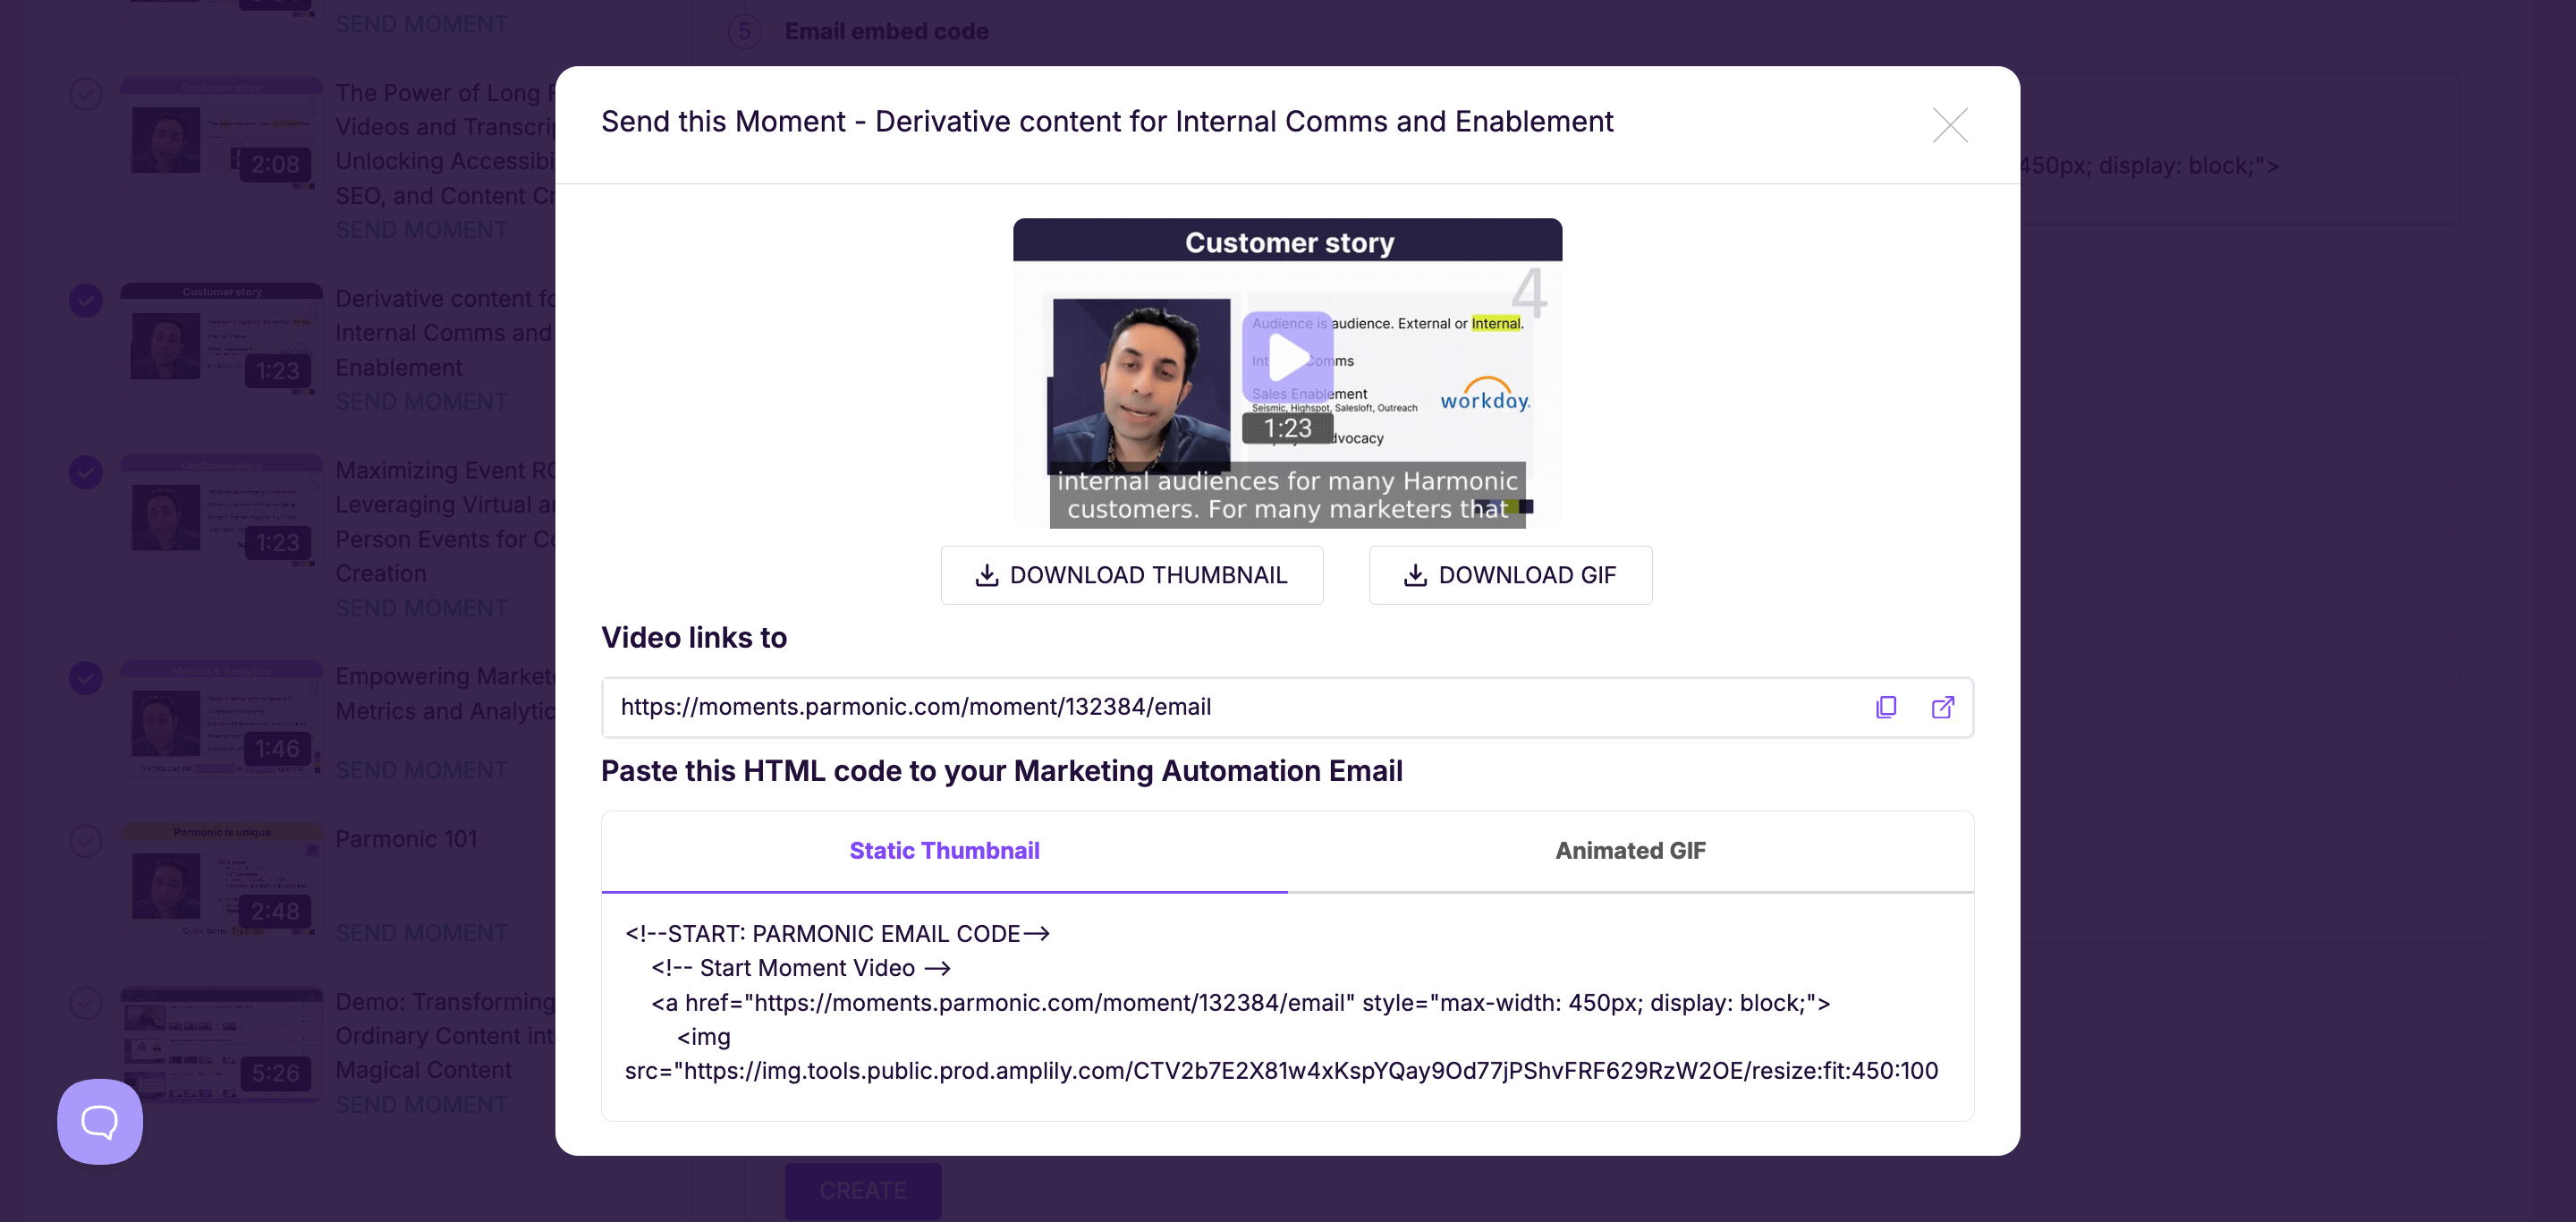Click Send Moment under Power of Long Videos
This screenshot has width=2576, height=1222.
[421, 230]
